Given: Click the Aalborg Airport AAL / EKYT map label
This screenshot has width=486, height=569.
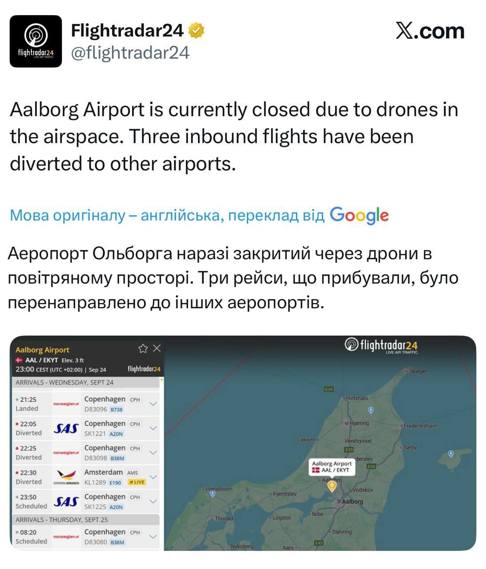Looking at the screenshot, I should point(332,467).
